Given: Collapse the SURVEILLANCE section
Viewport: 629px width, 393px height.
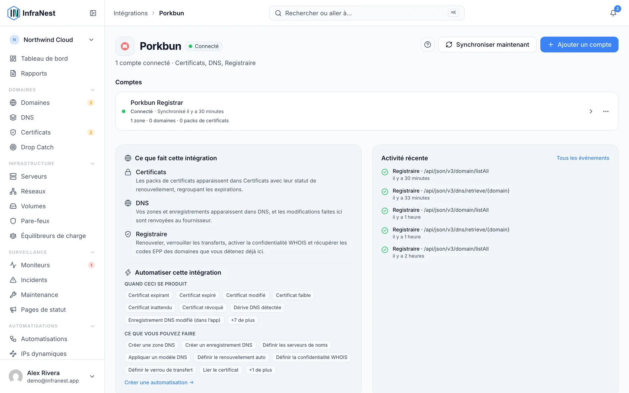Looking at the screenshot, I should point(92,252).
